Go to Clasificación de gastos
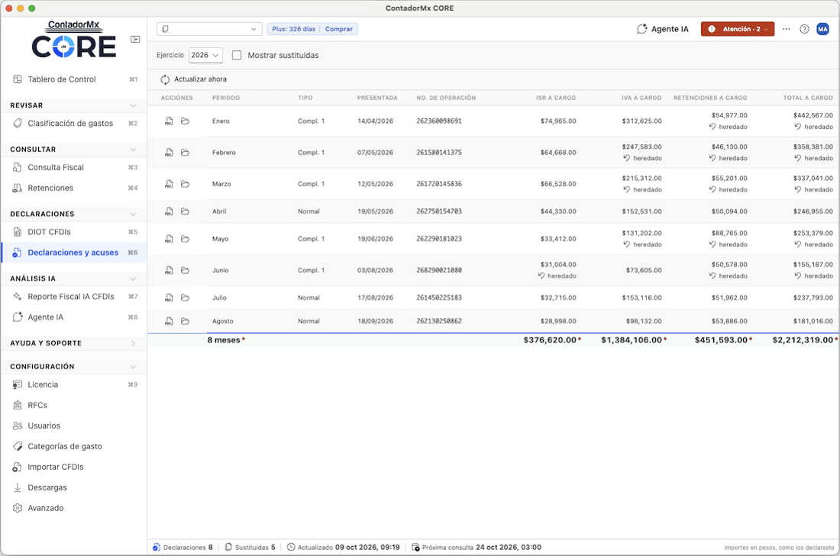 (x=74, y=123)
